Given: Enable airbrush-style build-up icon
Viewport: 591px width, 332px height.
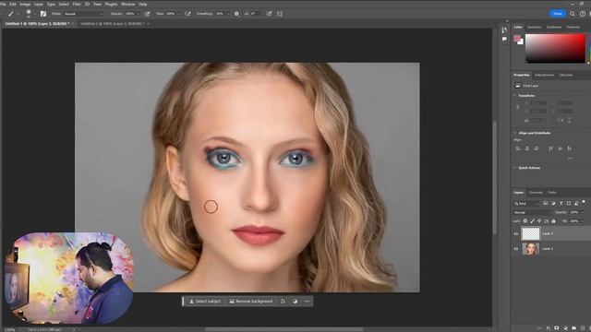Looking at the screenshot, I should [187, 14].
